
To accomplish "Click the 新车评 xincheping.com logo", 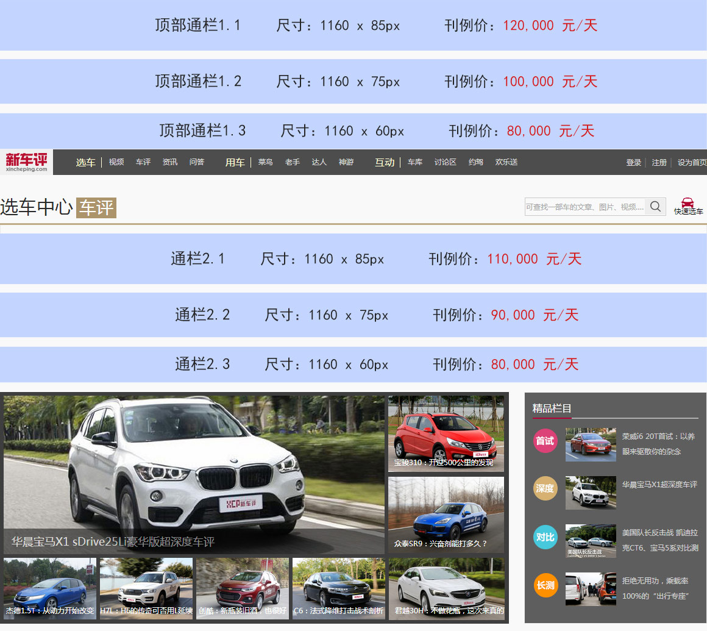I will pos(27,162).
